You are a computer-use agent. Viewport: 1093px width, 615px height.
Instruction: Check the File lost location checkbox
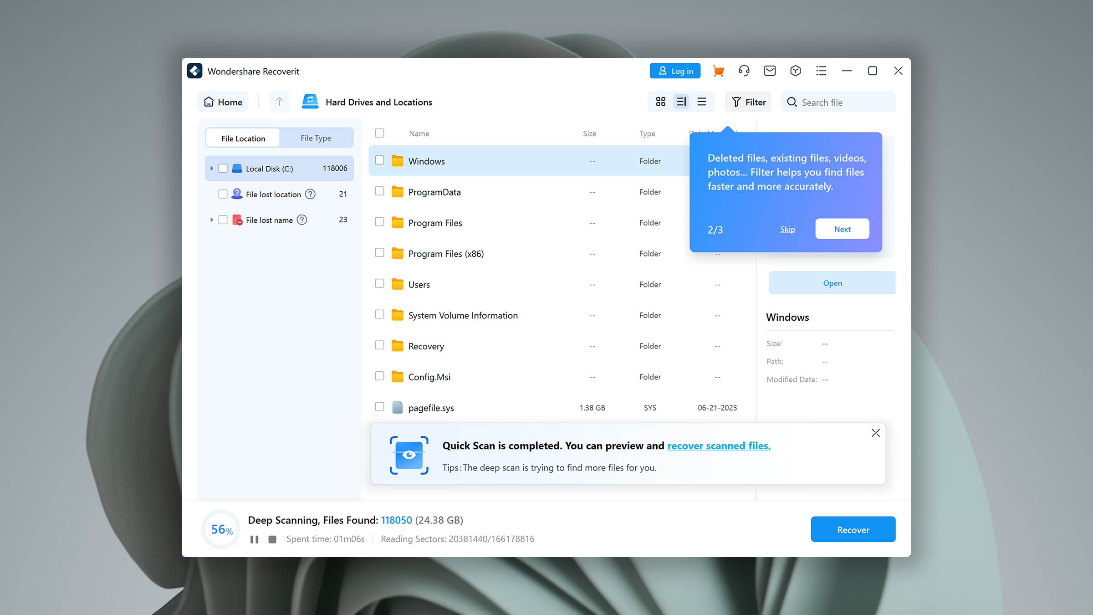[x=223, y=194]
